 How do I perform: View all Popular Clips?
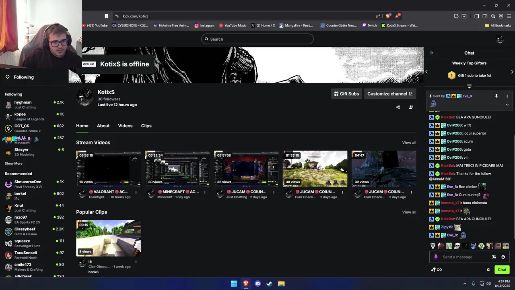pyautogui.click(x=409, y=212)
